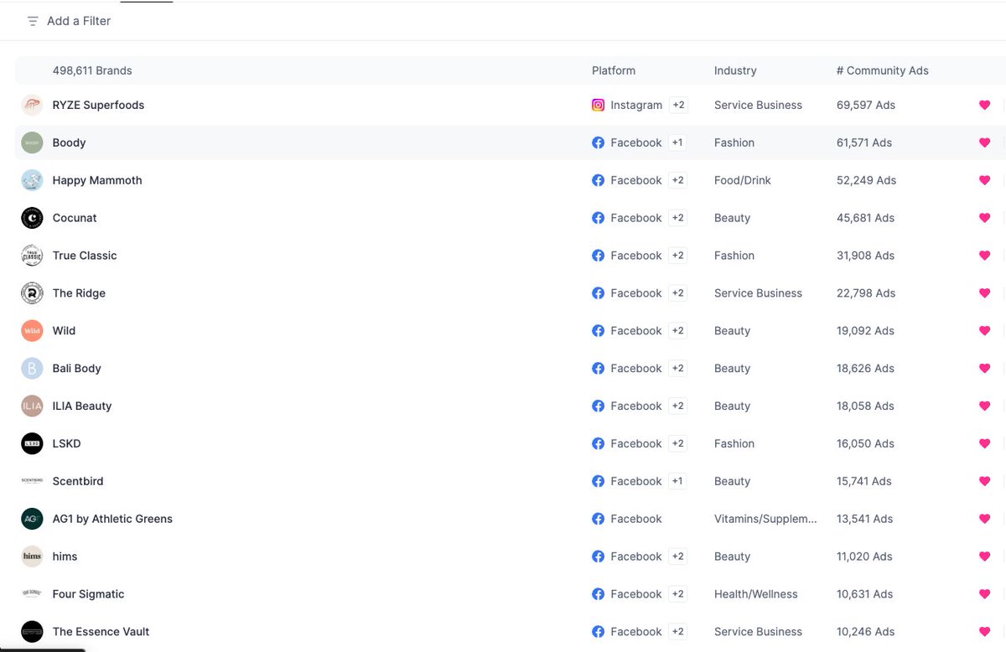Click The Ridge brand logo
1006x652 pixels.
tap(32, 293)
